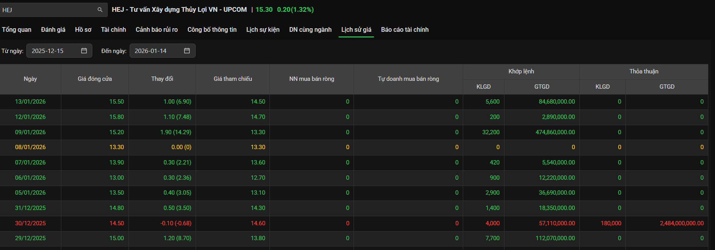
Task: Open the DN cùng ngành tab
Action: point(310,30)
